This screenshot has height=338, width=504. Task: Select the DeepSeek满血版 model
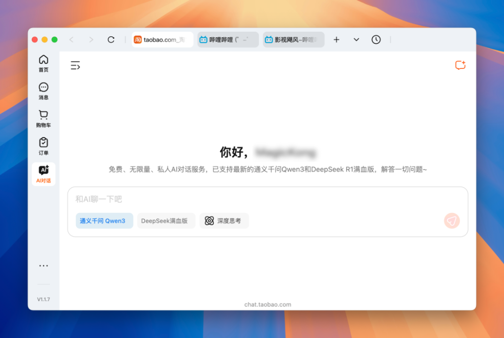(166, 221)
